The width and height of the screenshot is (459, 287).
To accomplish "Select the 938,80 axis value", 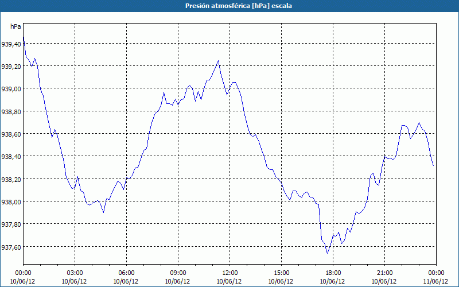I will tap(11, 111).
